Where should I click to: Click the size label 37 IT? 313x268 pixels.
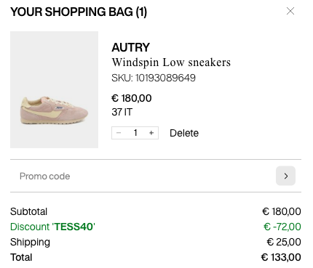pos(122,112)
